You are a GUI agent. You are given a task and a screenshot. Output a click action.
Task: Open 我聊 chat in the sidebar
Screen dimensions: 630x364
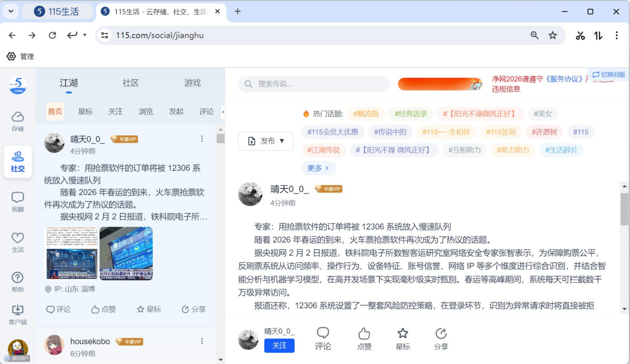(17, 201)
